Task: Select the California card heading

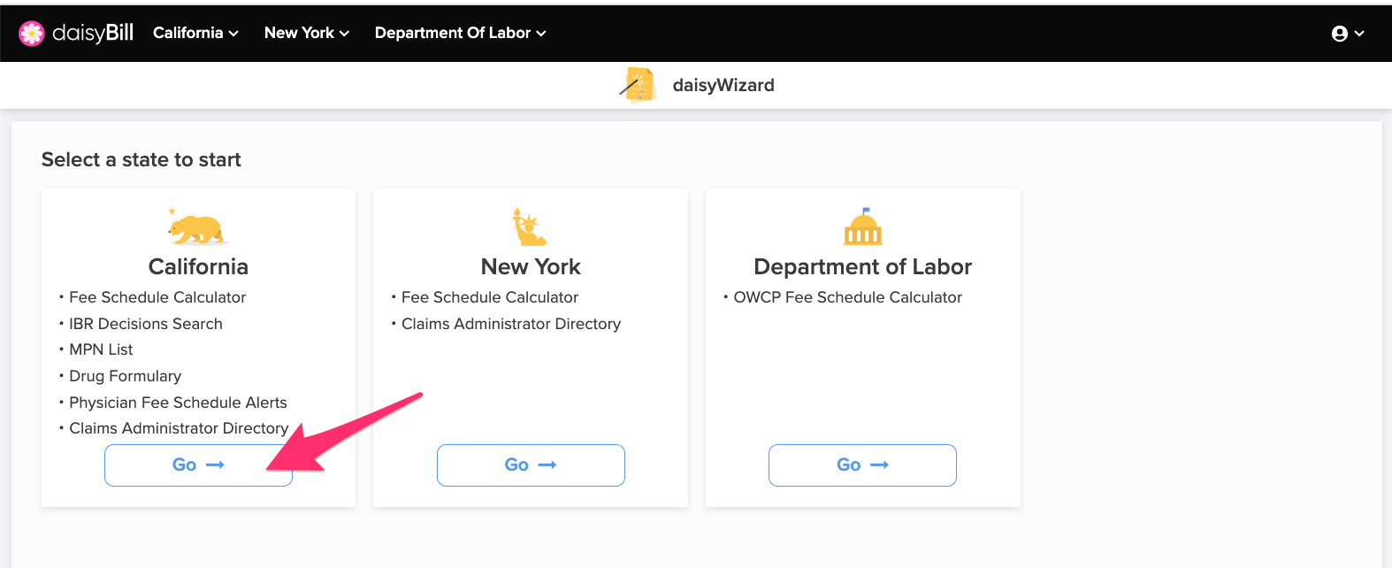Action: (x=198, y=266)
